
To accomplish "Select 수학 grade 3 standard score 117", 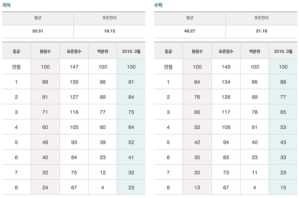I will click(226, 112).
